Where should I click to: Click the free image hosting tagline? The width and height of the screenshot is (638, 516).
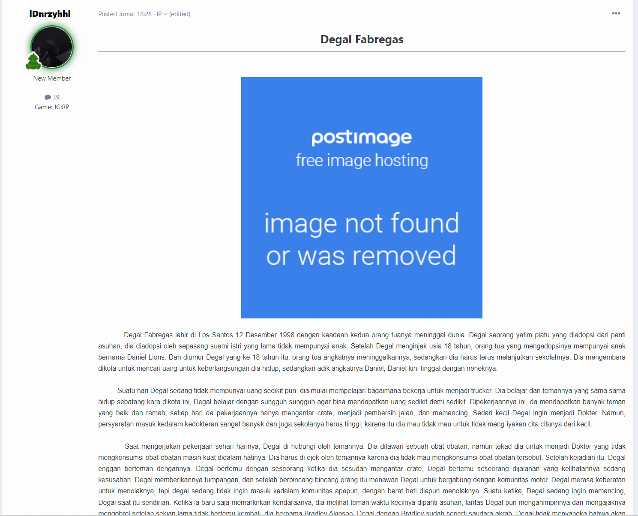point(362,160)
